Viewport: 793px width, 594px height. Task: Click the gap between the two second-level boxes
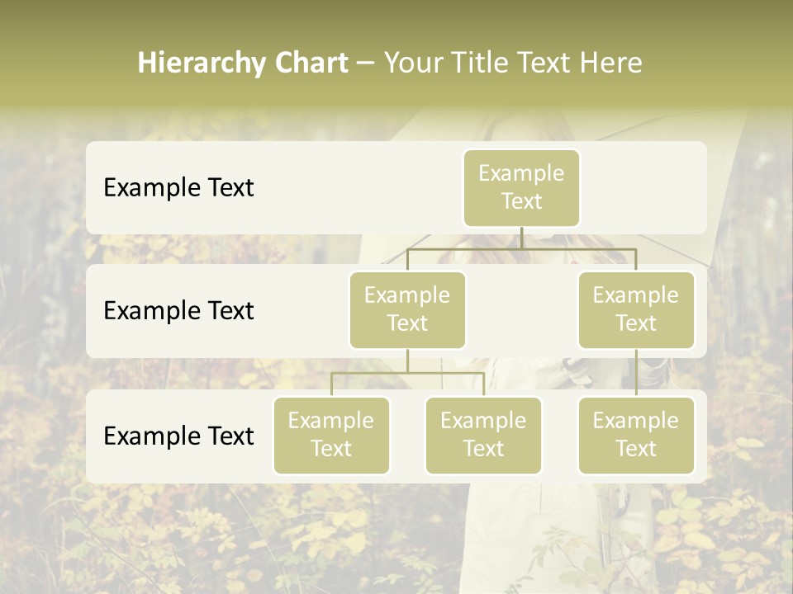521,311
